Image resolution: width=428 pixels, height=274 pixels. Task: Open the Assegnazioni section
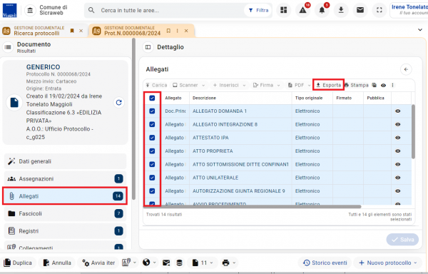click(65, 179)
